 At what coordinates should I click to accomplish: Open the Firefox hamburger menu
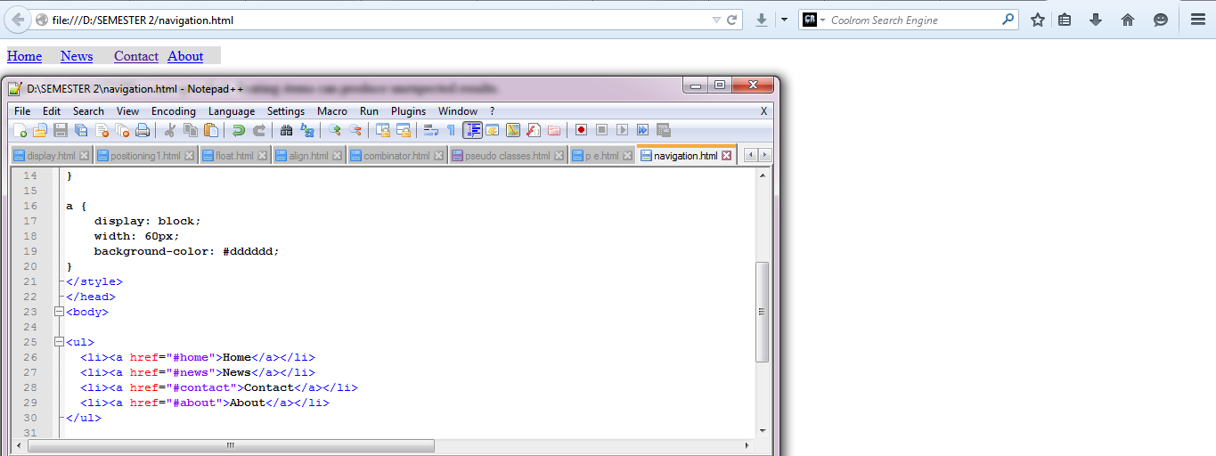point(1198,20)
